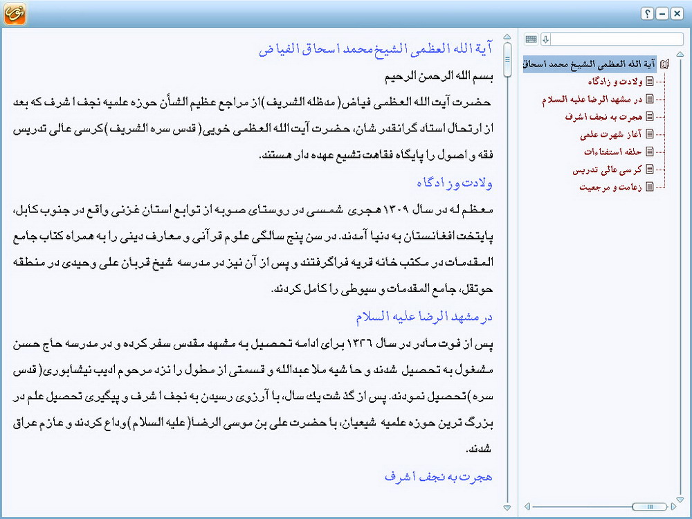Close the application window
692x519 pixels.
click(x=677, y=14)
